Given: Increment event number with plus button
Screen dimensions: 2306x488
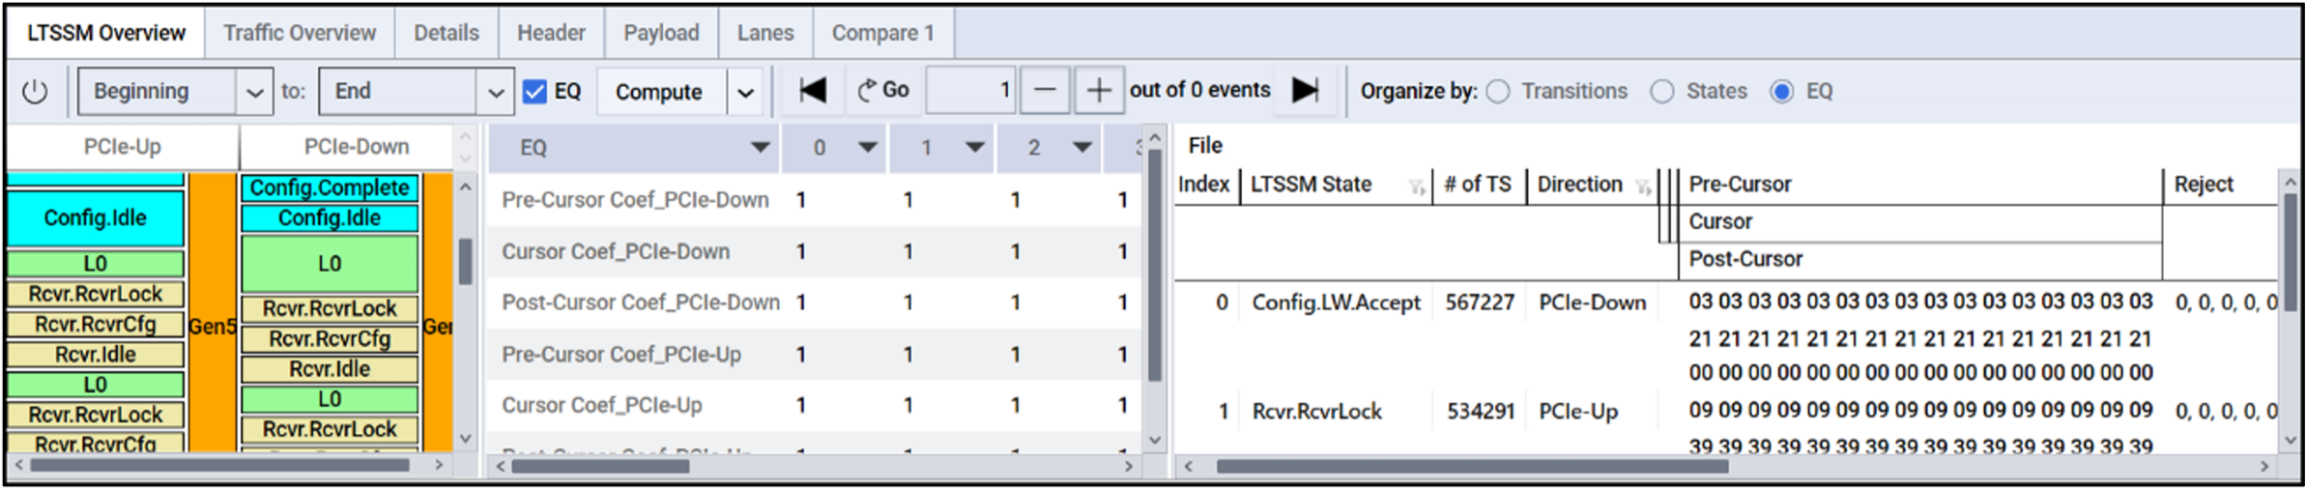Looking at the screenshot, I should (x=1098, y=91).
